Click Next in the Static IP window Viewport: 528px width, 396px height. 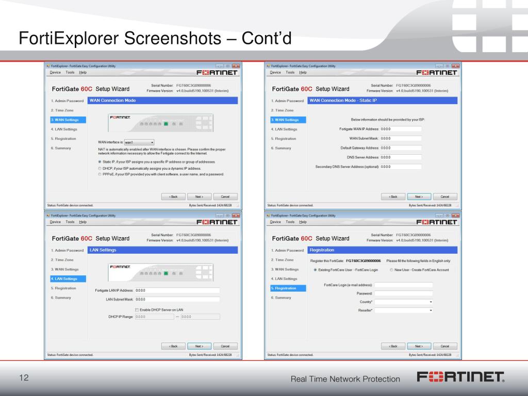pos(419,196)
